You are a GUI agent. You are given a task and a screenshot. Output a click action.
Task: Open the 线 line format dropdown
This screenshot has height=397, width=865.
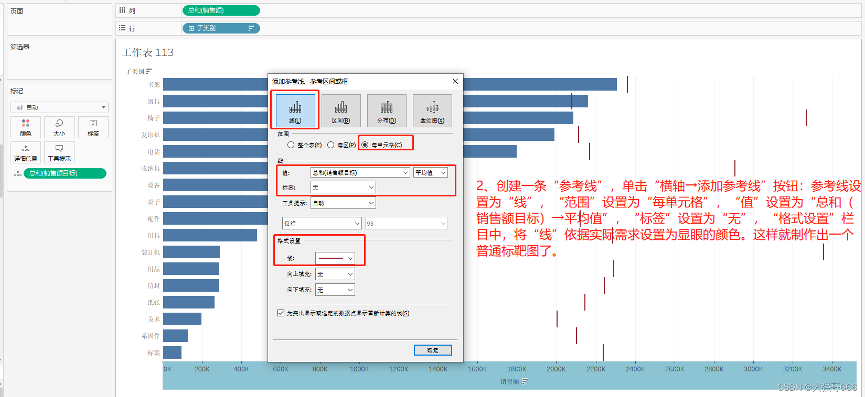pos(335,258)
